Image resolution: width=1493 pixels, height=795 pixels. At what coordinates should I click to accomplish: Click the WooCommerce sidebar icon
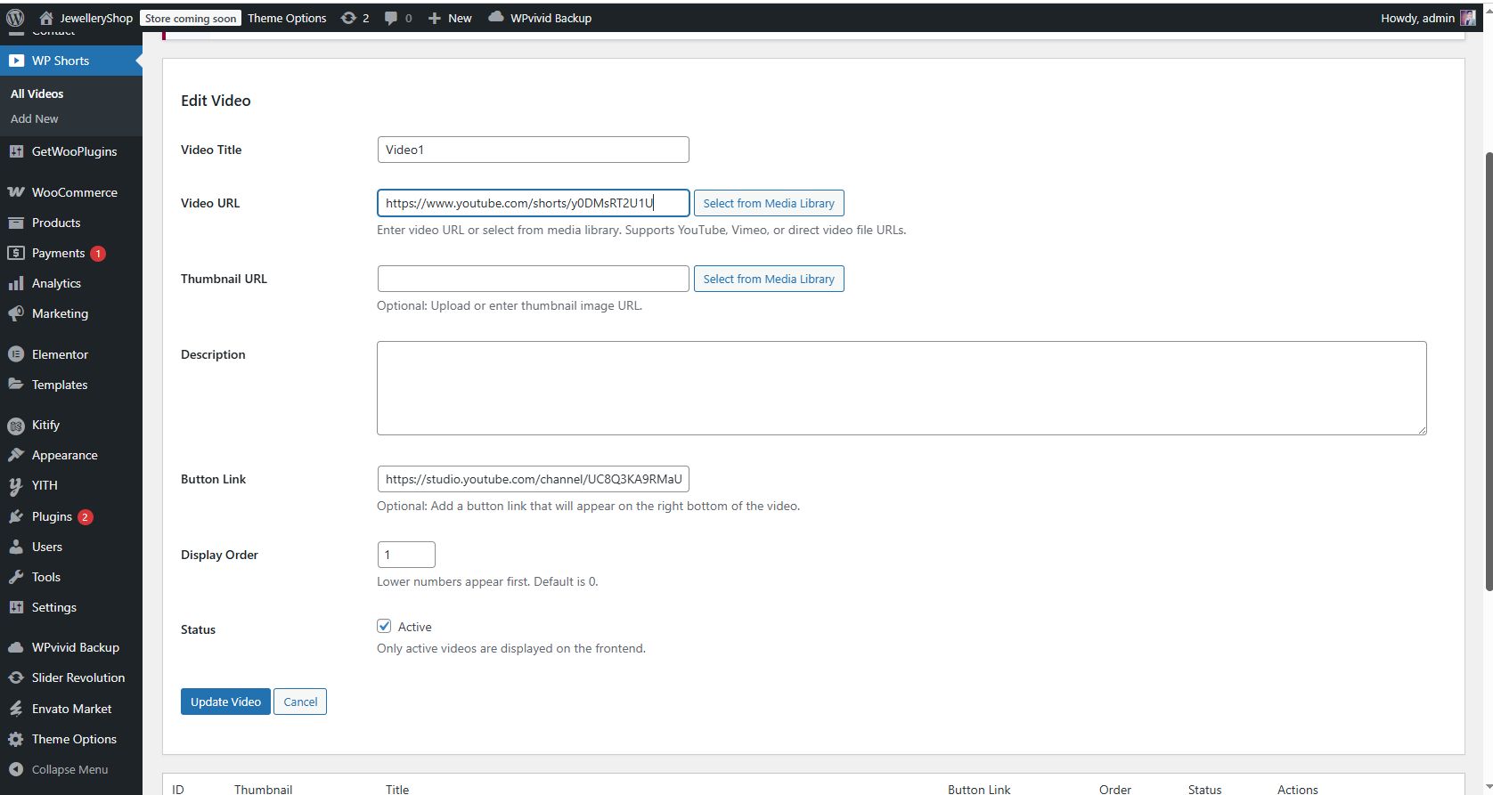coord(16,192)
